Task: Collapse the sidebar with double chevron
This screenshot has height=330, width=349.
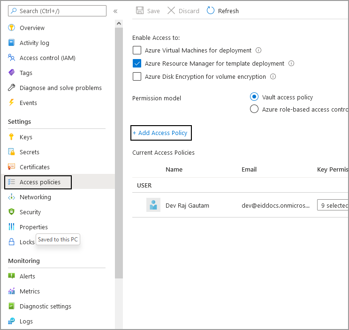Action: click(x=115, y=11)
